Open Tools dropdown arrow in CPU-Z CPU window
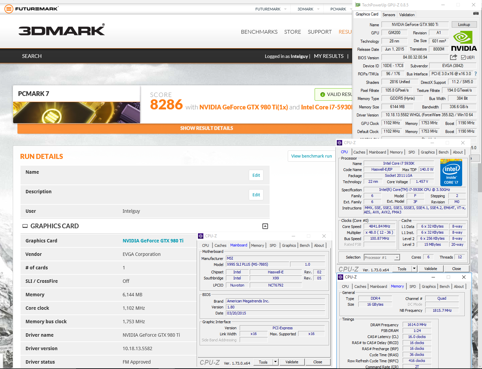 [x=414, y=269]
